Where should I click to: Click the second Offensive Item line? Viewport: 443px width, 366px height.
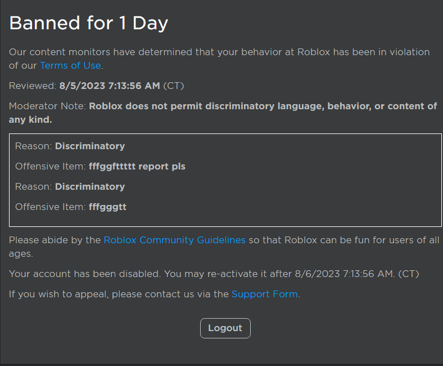[x=71, y=207]
